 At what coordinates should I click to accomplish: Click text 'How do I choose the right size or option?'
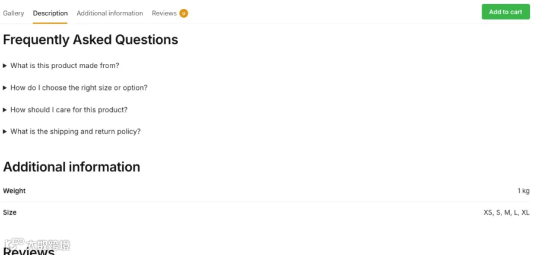(x=79, y=88)
